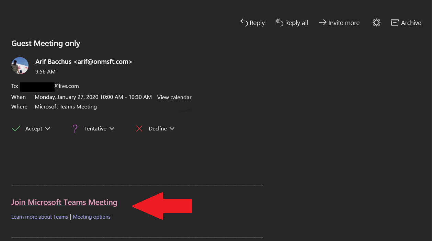This screenshot has height=241, width=432.
Task: Expand the Tentative options dropdown arrow
Action: [112, 129]
